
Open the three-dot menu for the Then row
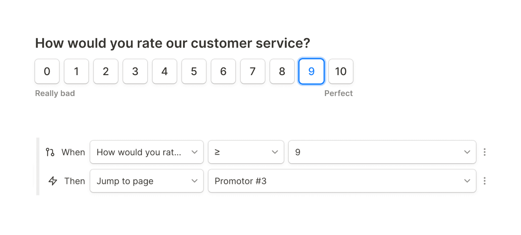pos(484,181)
